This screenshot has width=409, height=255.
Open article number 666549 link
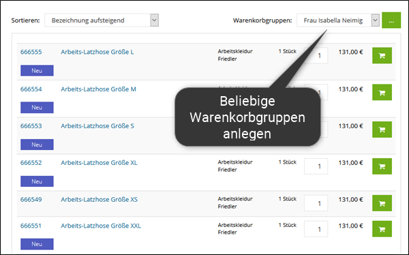[31, 200]
